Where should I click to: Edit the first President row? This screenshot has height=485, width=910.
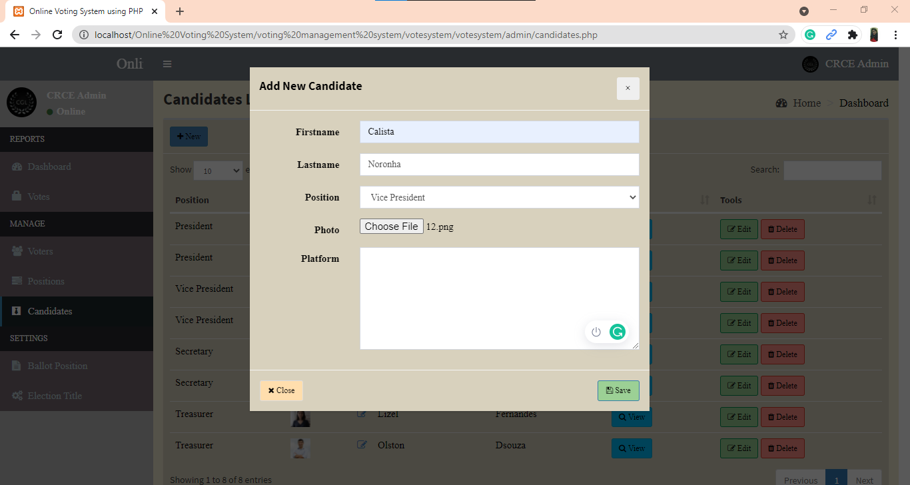pos(739,229)
